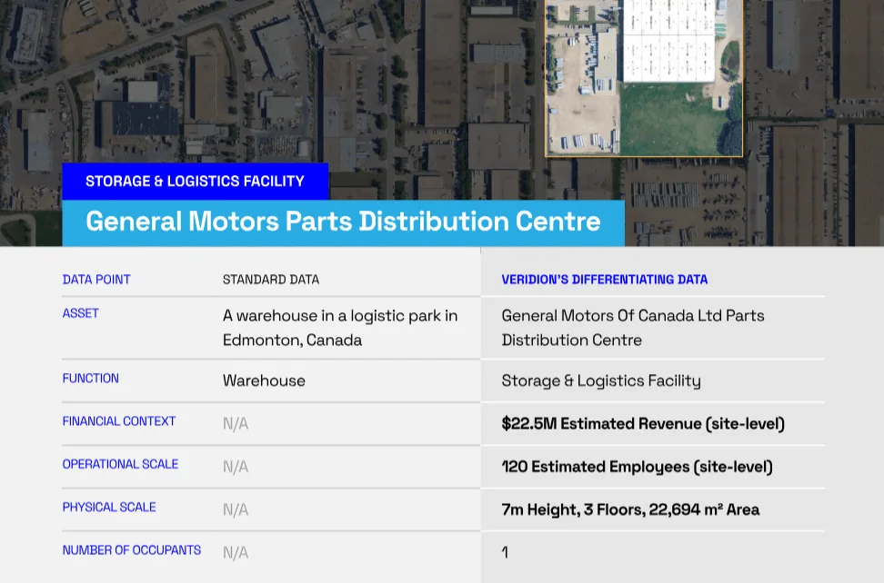
Task: Click the Physical Scale row label
Action: [x=109, y=507]
